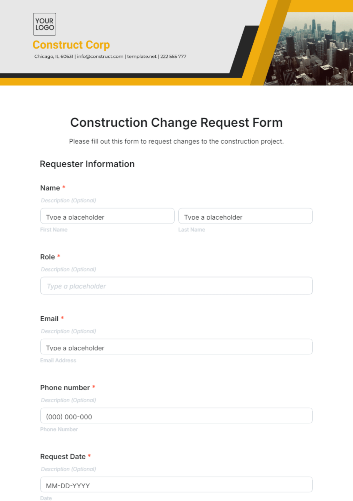
Task: Select the Request Date field label
Action: (x=63, y=457)
